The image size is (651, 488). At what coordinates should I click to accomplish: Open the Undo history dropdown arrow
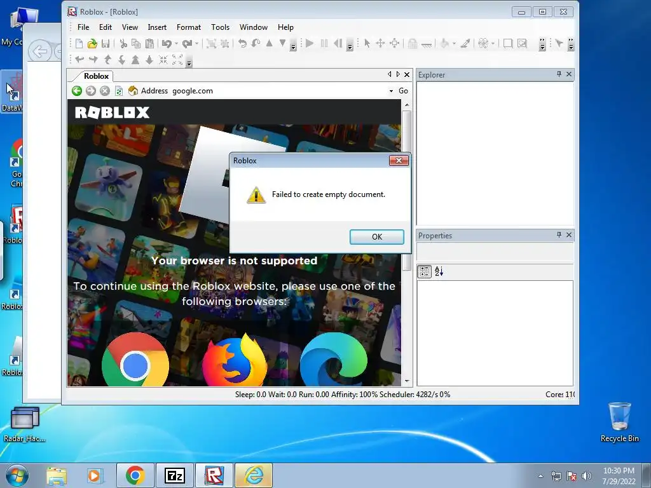176,43
